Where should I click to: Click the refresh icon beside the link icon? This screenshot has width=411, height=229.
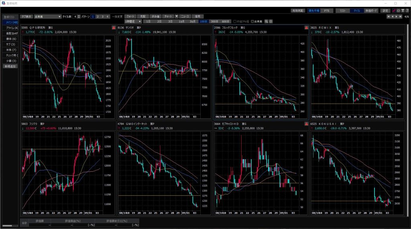[x=398, y=11]
